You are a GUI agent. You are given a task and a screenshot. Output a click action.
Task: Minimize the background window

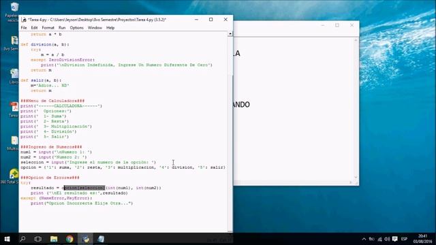tap(322, 25)
